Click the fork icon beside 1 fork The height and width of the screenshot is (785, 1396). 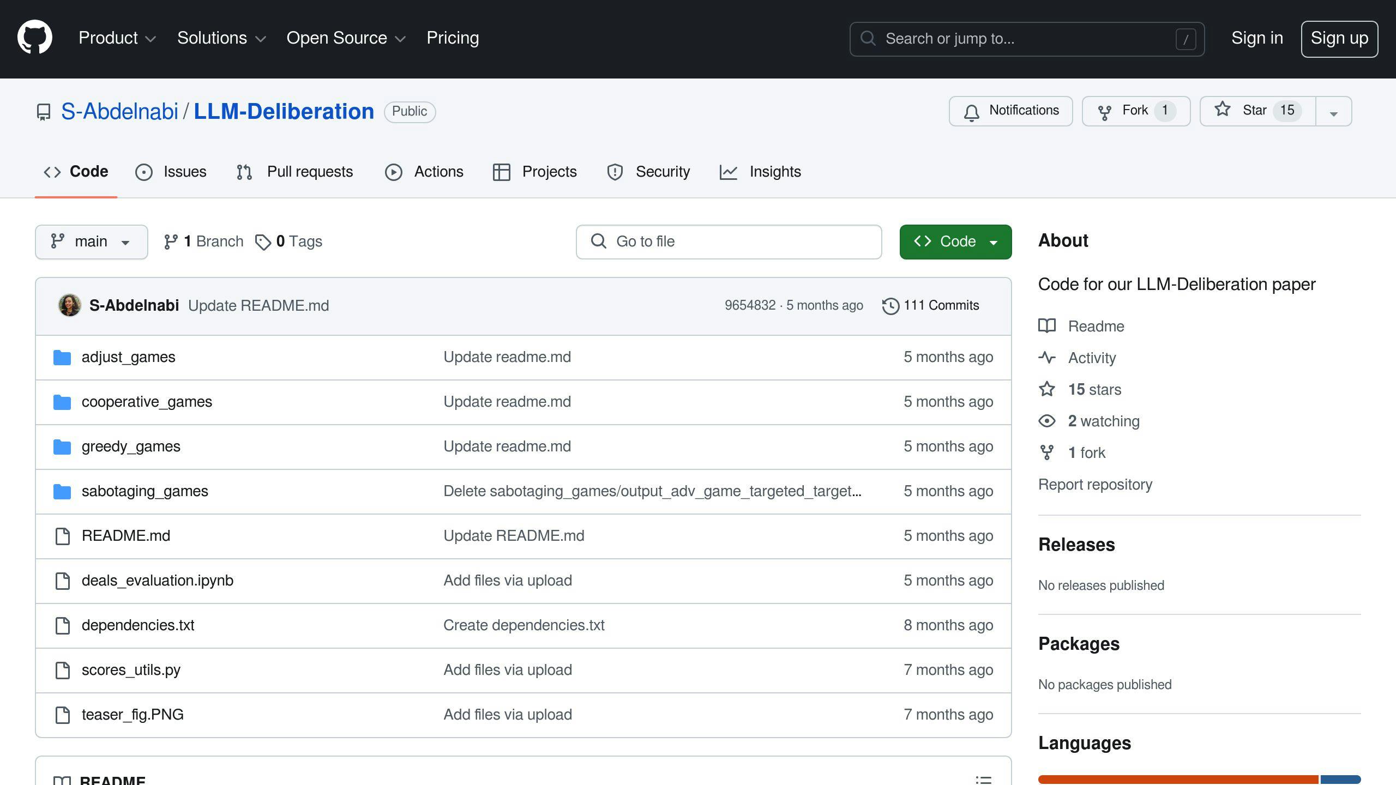pyautogui.click(x=1047, y=452)
